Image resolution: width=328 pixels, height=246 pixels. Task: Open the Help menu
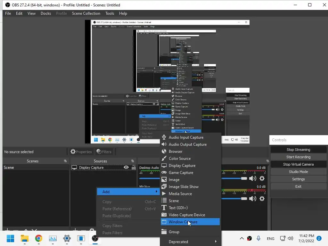pos(123,13)
